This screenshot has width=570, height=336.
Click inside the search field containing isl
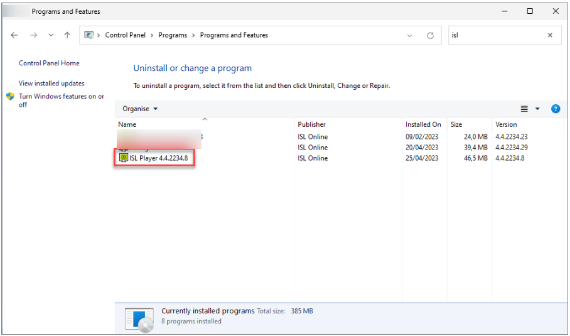496,35
